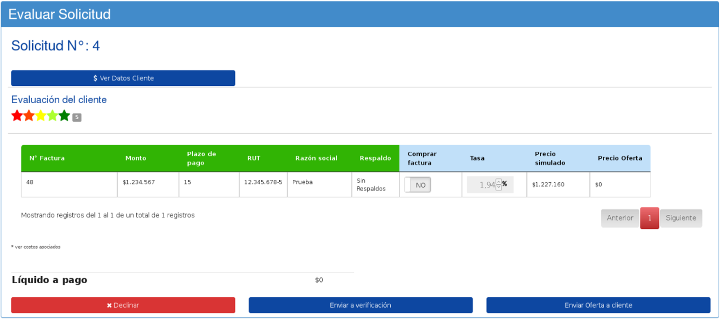Click the Mostrando registros summary text
Image resolution: width=720 pixels, height=320 pixels.
coord(108,215)
